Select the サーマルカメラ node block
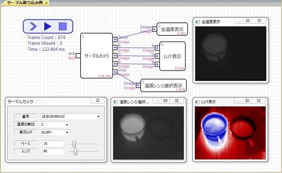Image resolution: width=282 pixels, height=173 pixels. [x=96, y=56]
